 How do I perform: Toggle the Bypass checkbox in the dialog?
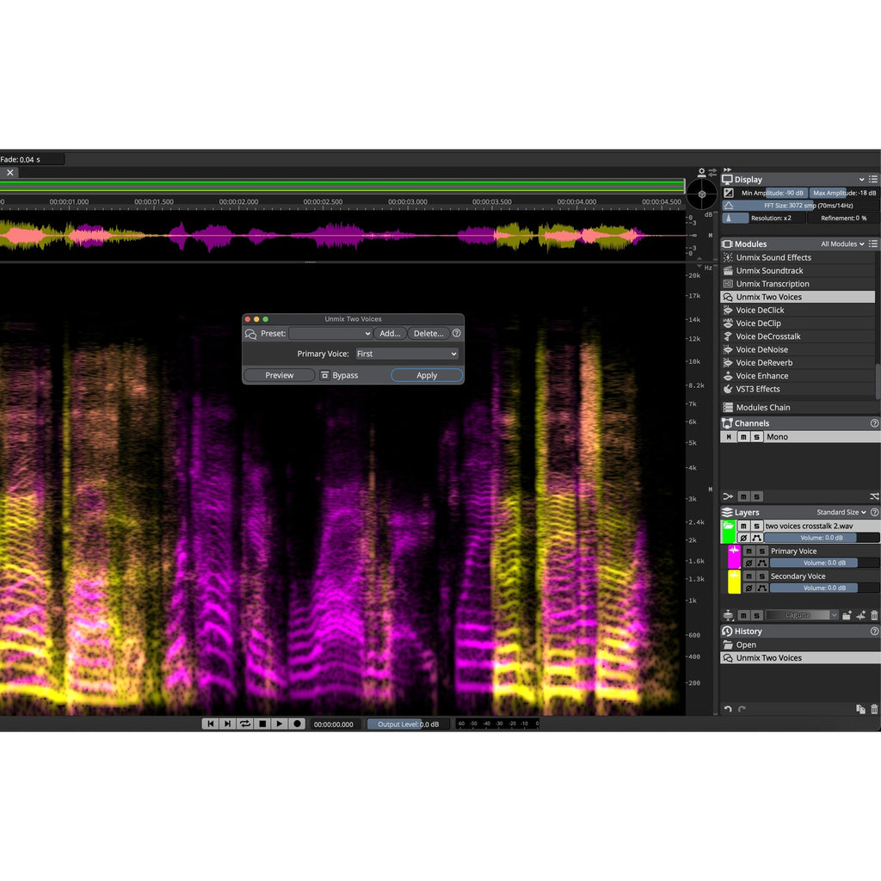pos(324,375)
